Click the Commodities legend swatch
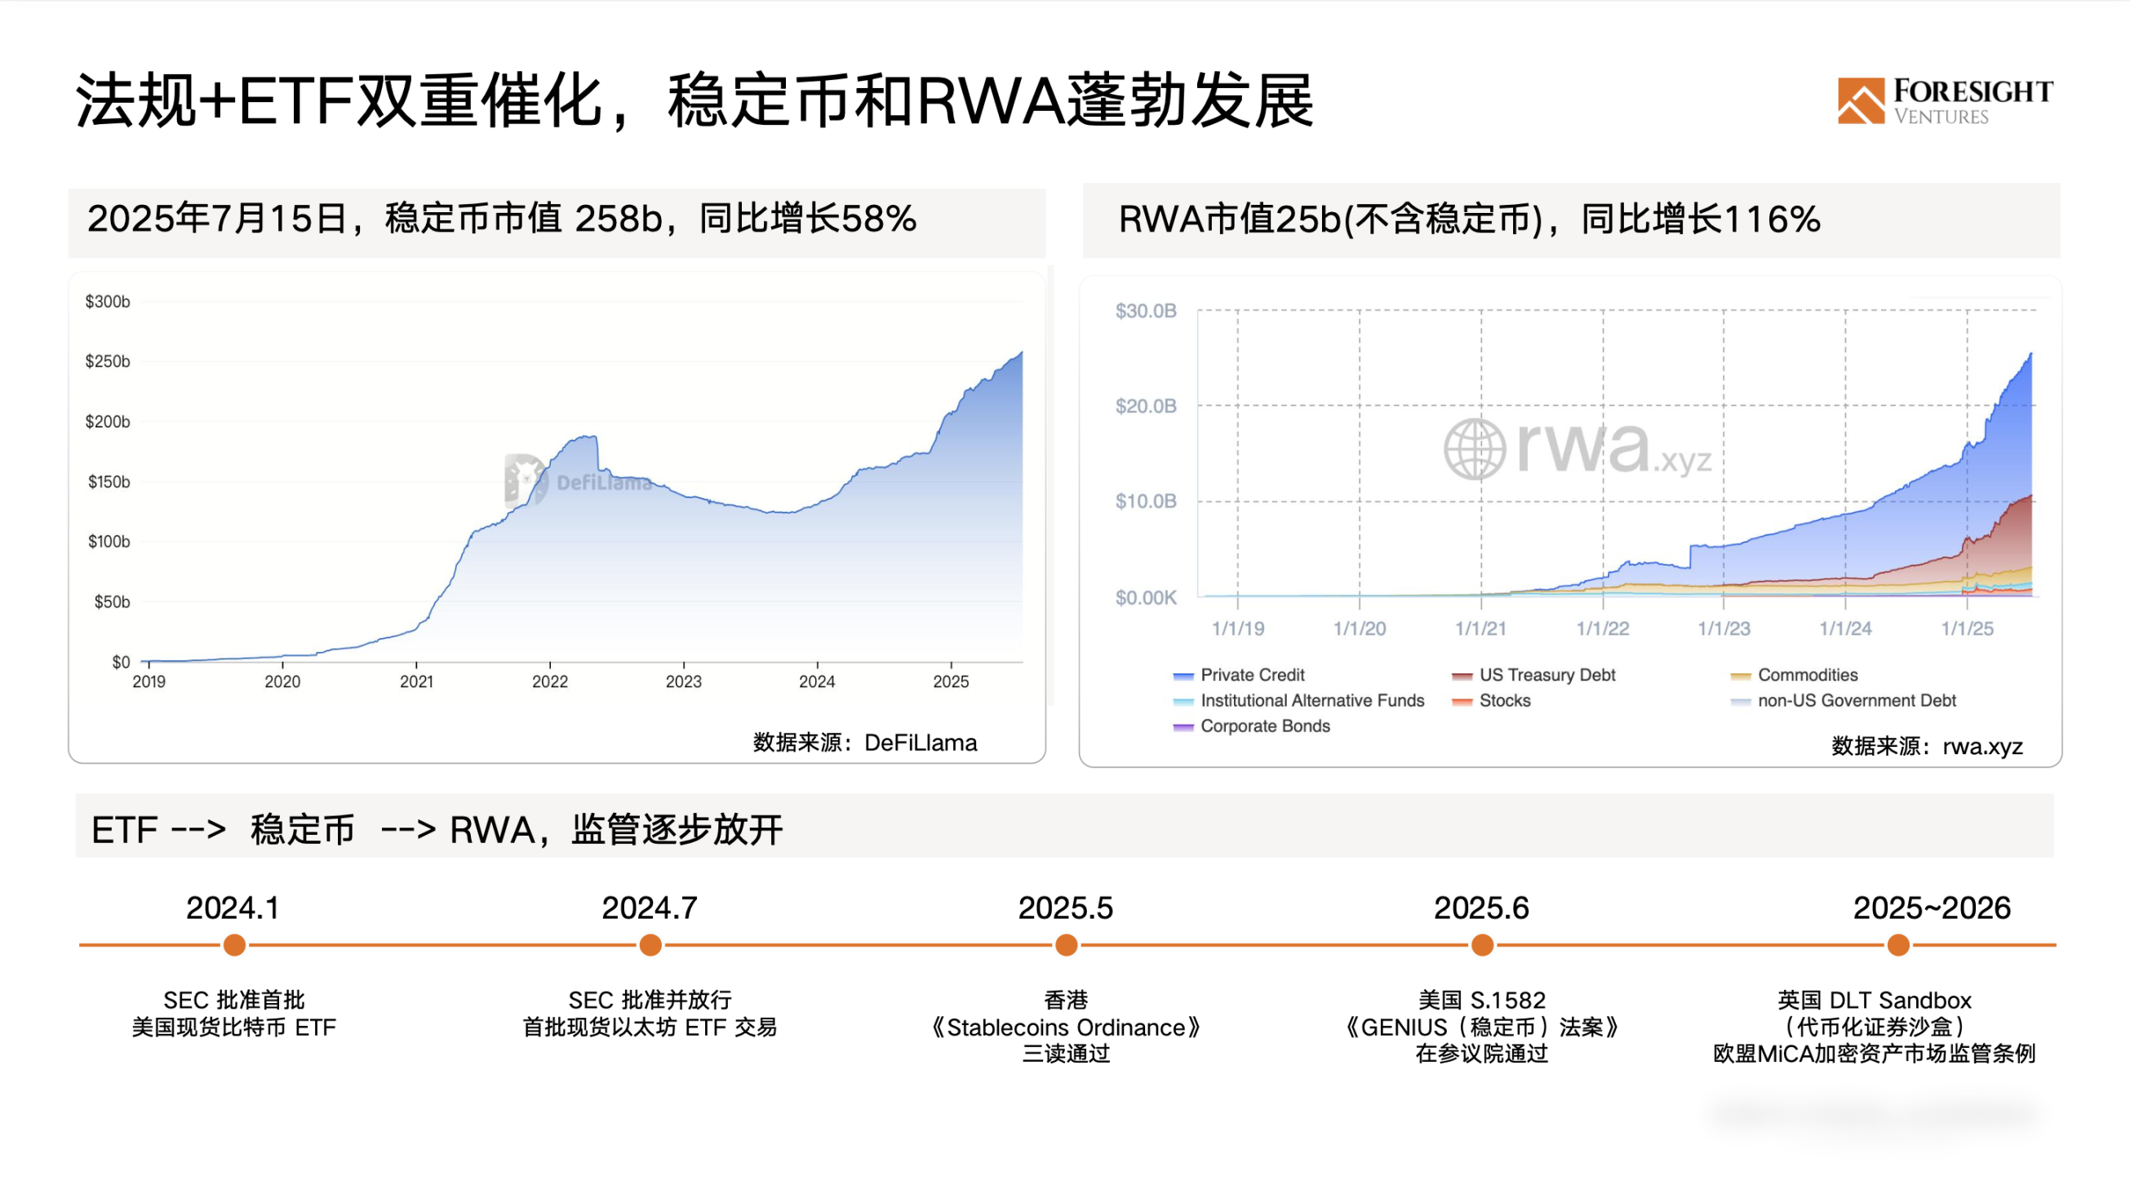The height and width of the screenshot is (1194, 2130). (1741, 677)
